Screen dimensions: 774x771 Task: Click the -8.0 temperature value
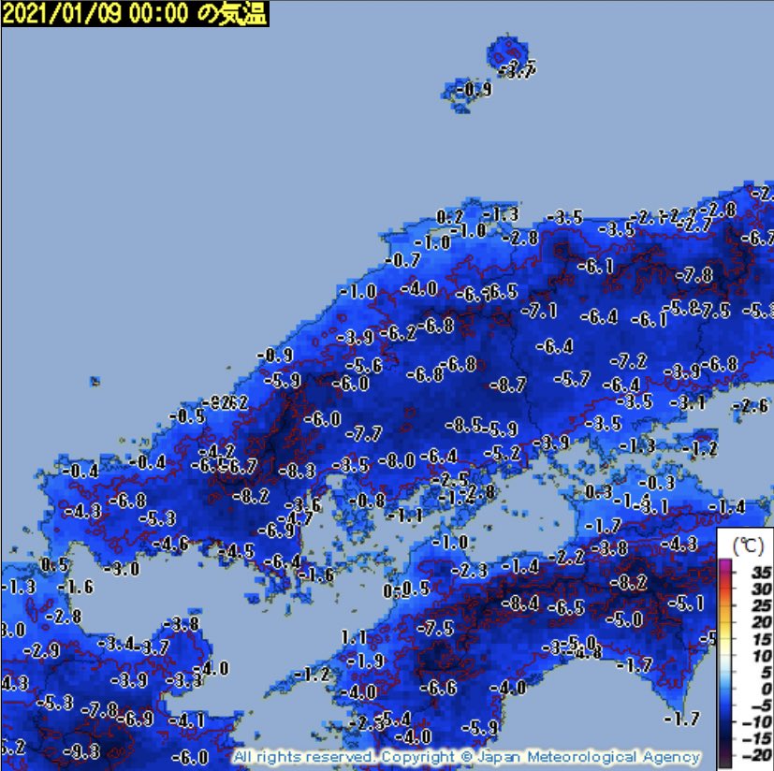(x=397, y=461)
